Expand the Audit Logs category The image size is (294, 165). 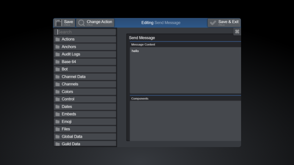(x=71, y=54)
